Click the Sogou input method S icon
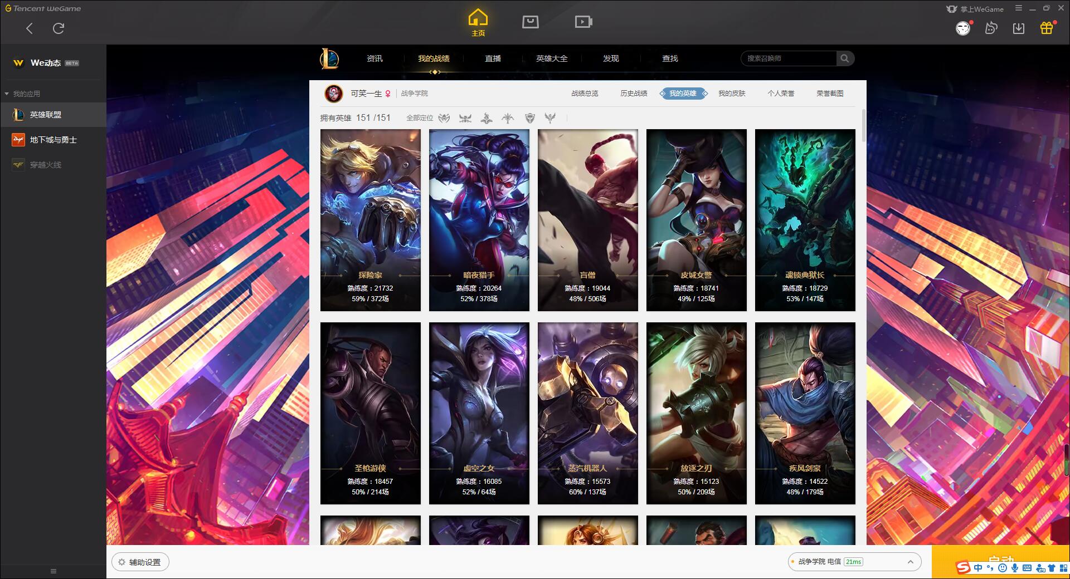The height and width of the screenshot is (579, 1070). click(964, 568)
